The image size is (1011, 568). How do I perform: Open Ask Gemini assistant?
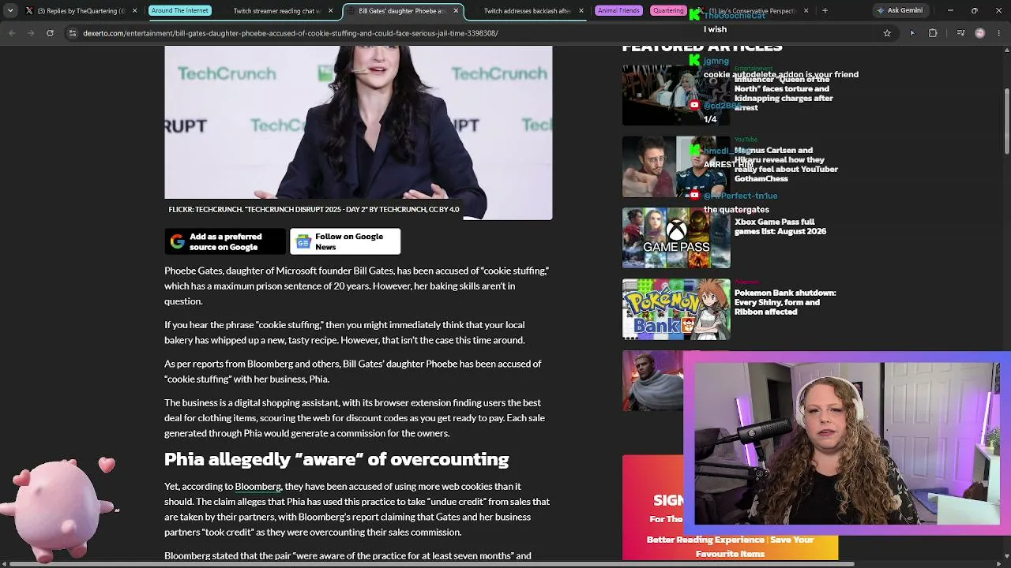point(899,11)
